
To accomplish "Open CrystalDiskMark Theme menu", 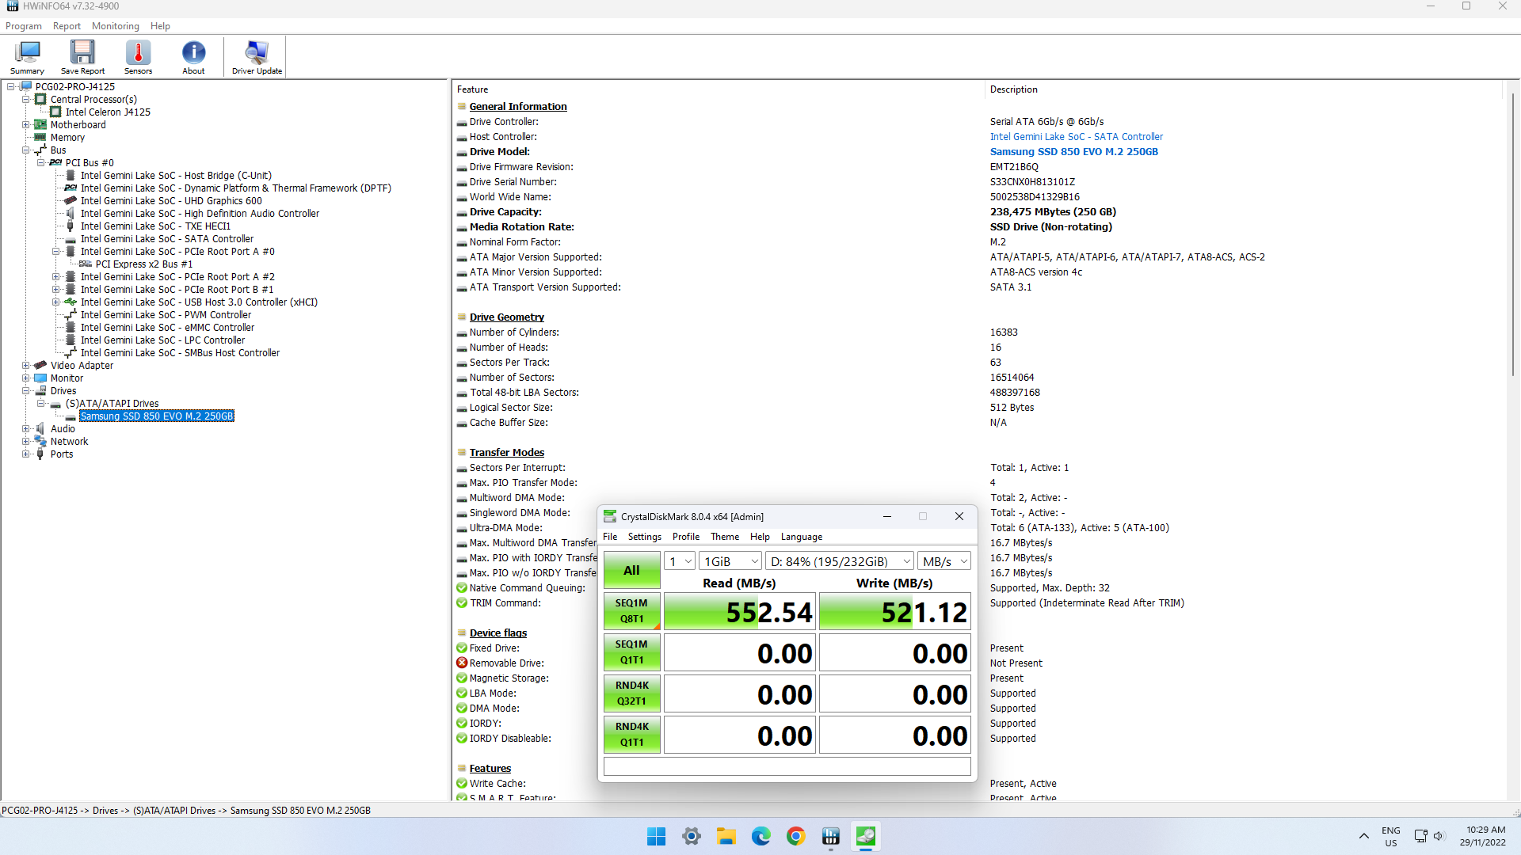I will point(724,537).
